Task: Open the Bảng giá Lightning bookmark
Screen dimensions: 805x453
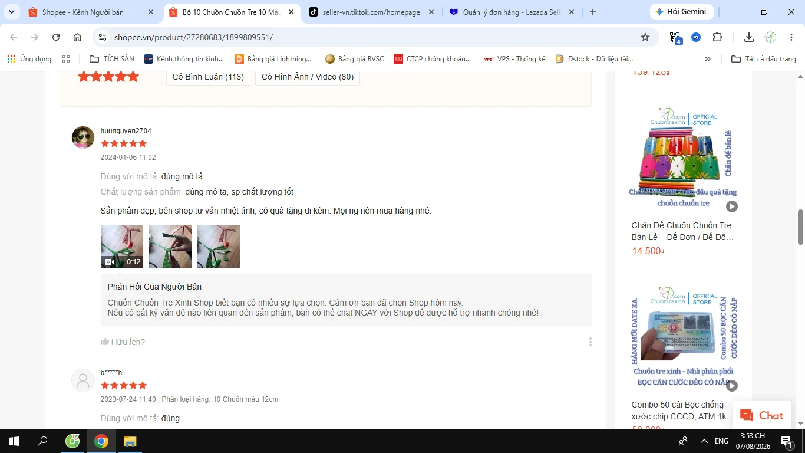Action: tap(273, 59)
